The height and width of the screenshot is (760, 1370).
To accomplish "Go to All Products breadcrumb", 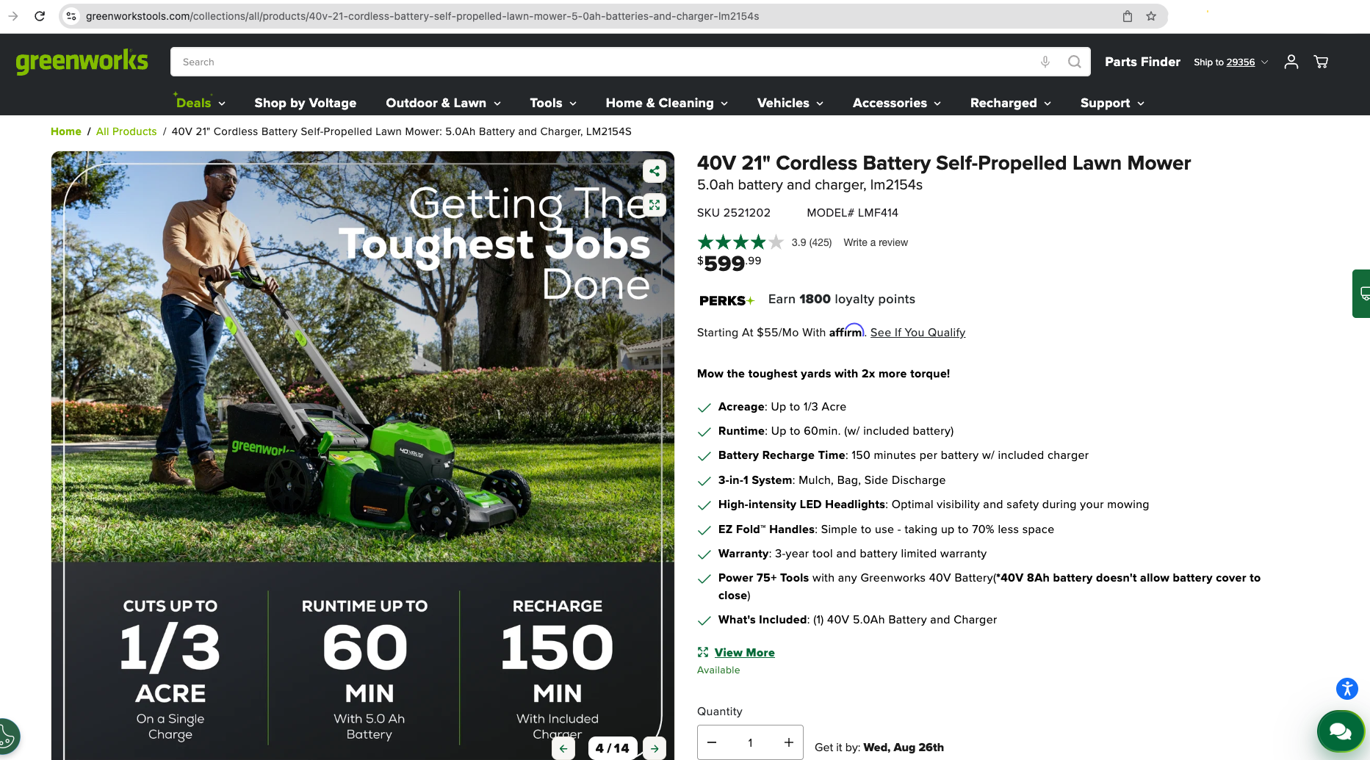I will point(126,131).
